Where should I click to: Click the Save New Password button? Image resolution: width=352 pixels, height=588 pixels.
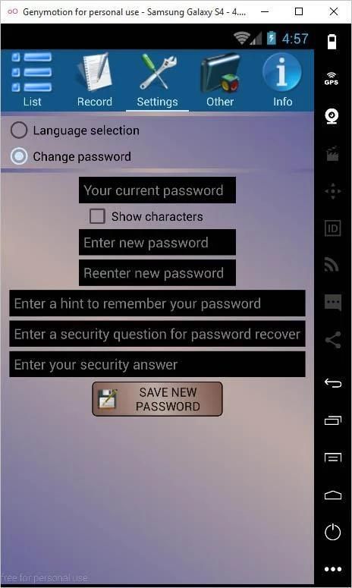click(x=158, y=399)
